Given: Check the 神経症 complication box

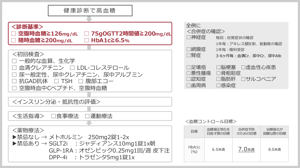Looking at the screenshot, I should tap(188, 37).
